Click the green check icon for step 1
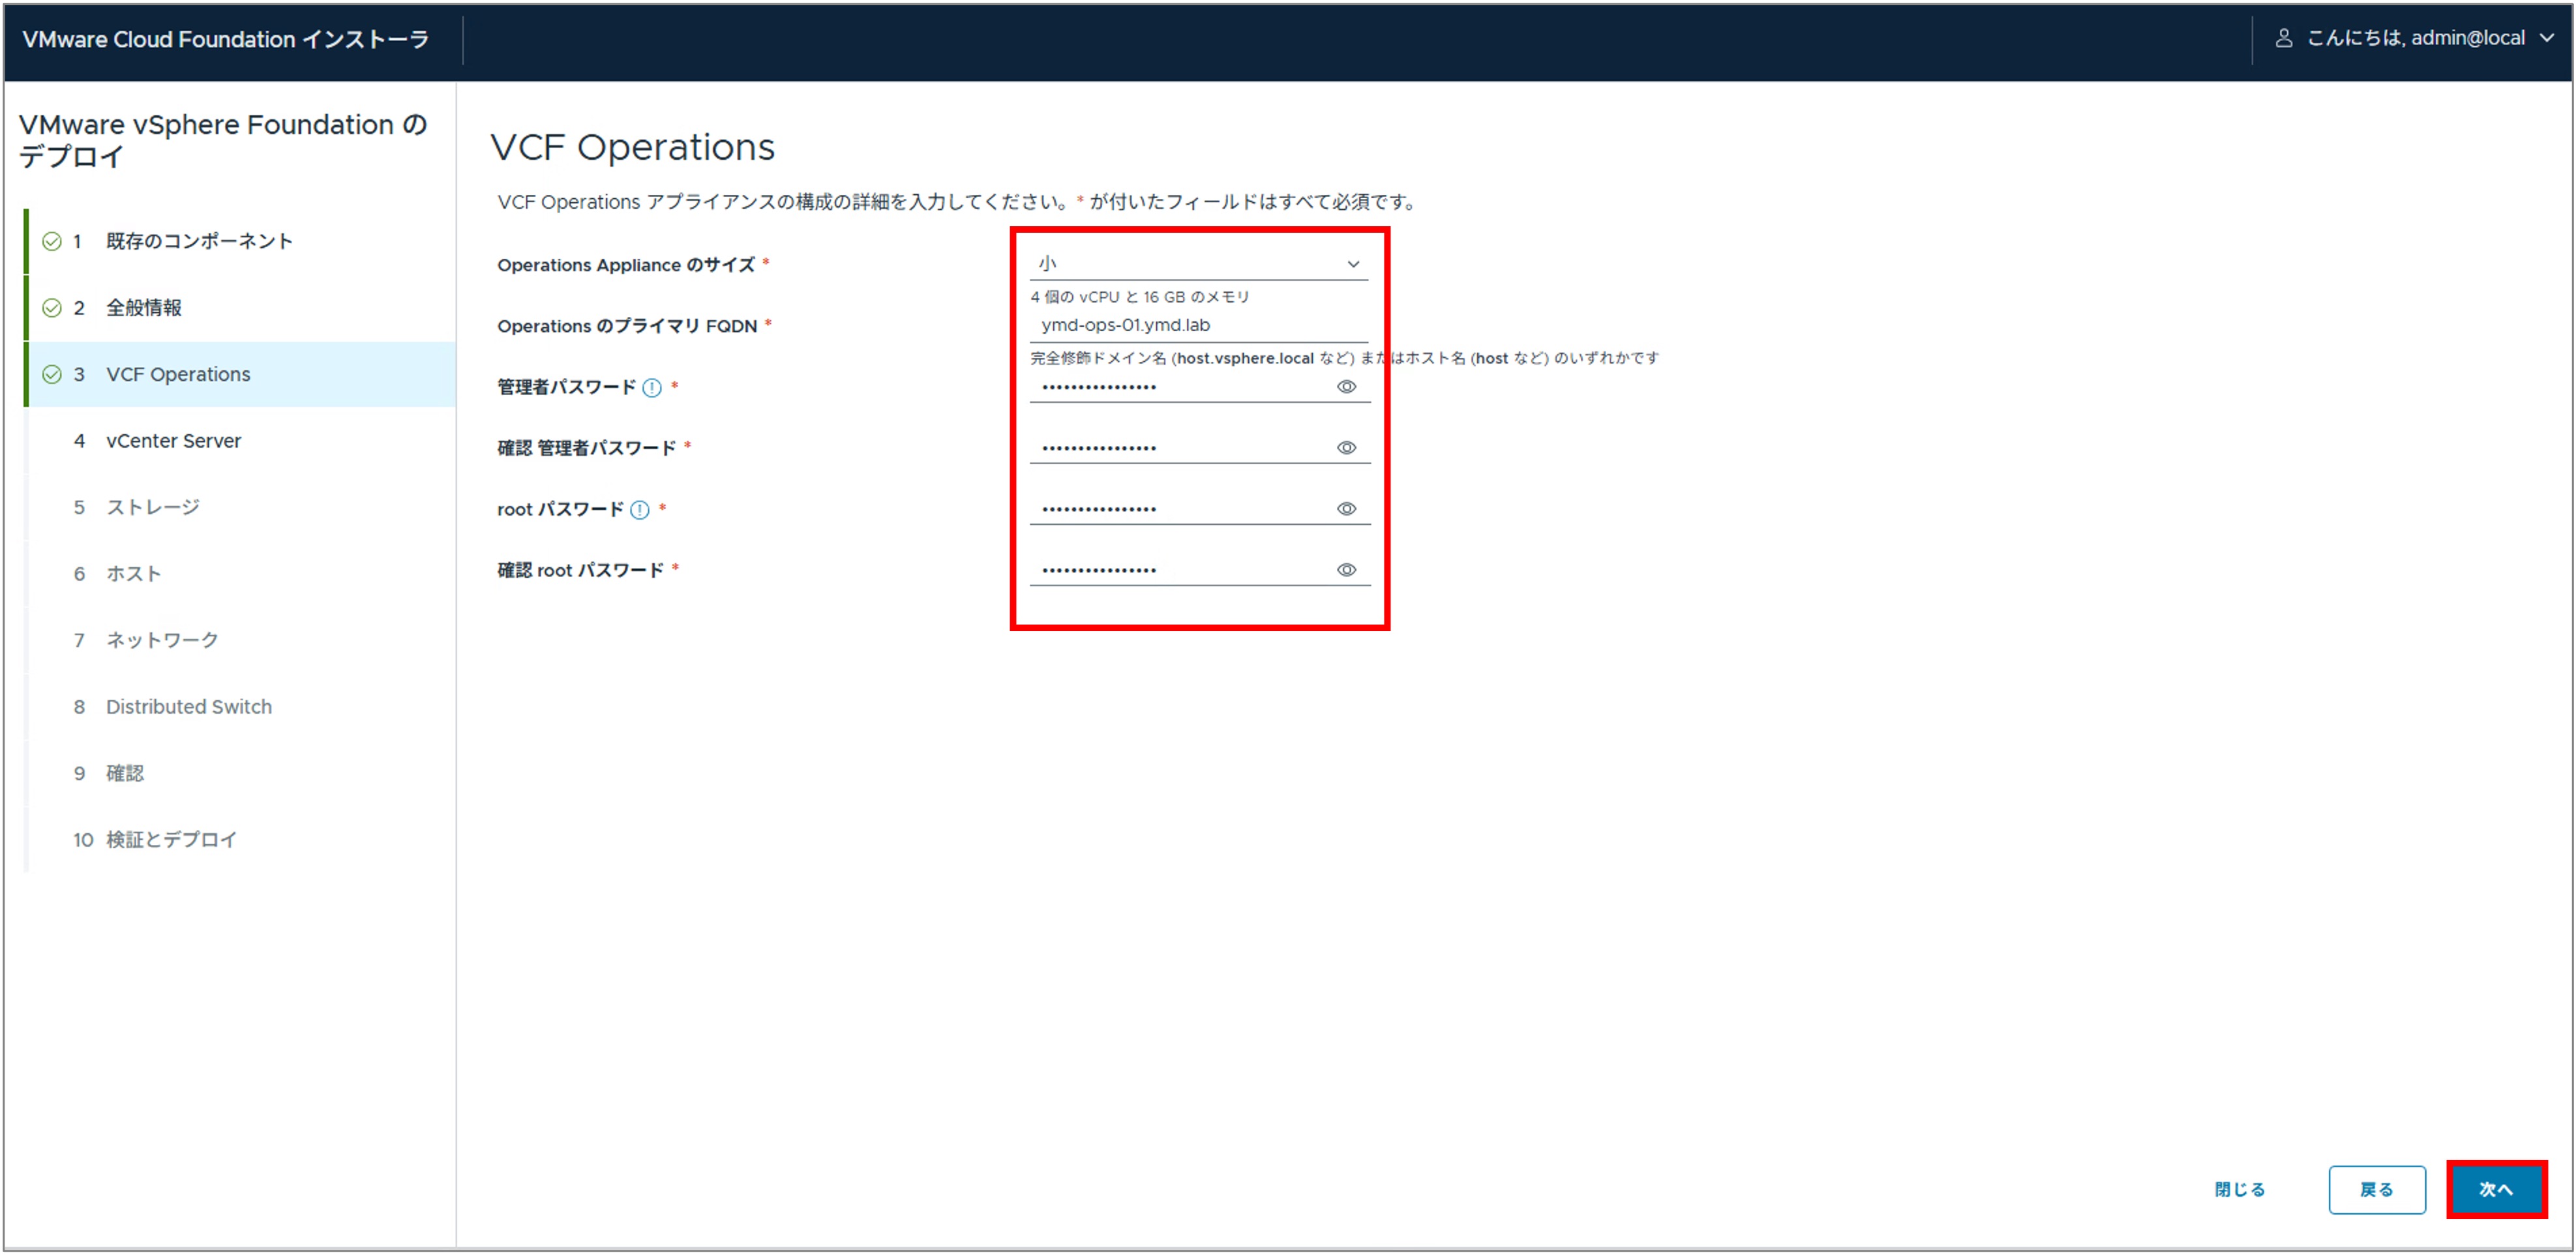 (52, 241)
